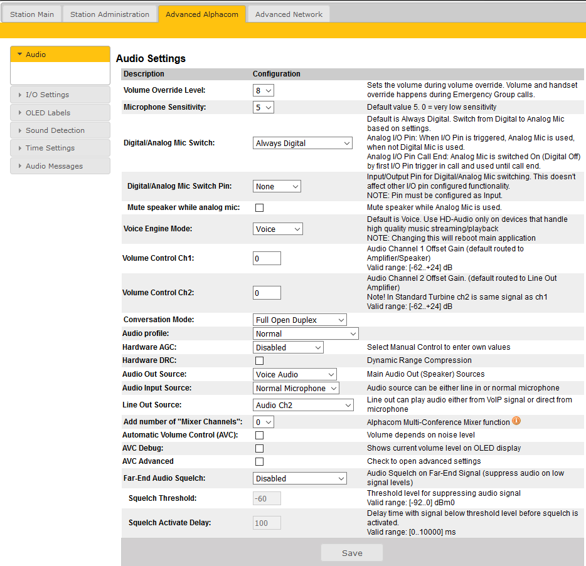Click the Save button

[x=352, y=553]
